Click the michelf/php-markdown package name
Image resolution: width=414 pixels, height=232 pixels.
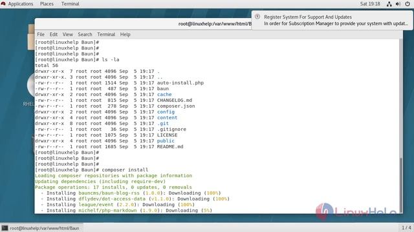107,211
